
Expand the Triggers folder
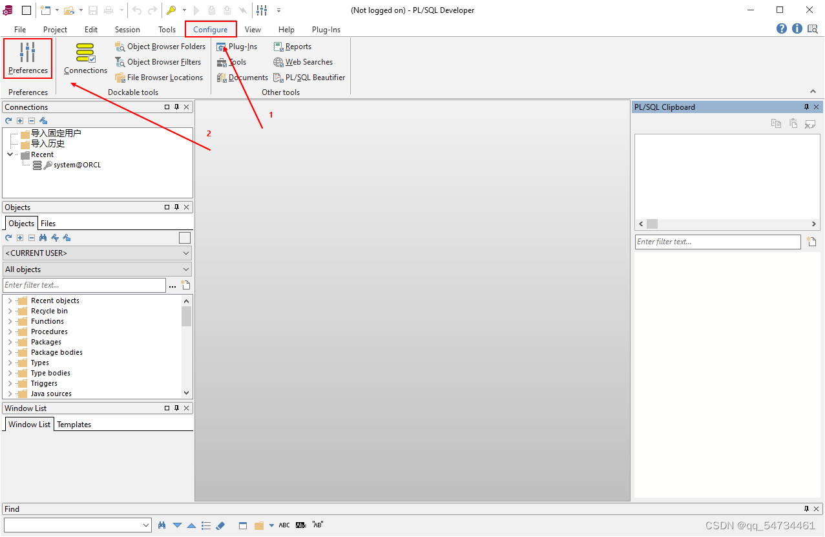[x=10, y=383]
